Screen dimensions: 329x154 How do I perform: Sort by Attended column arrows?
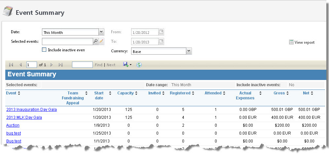pos(224,93)
